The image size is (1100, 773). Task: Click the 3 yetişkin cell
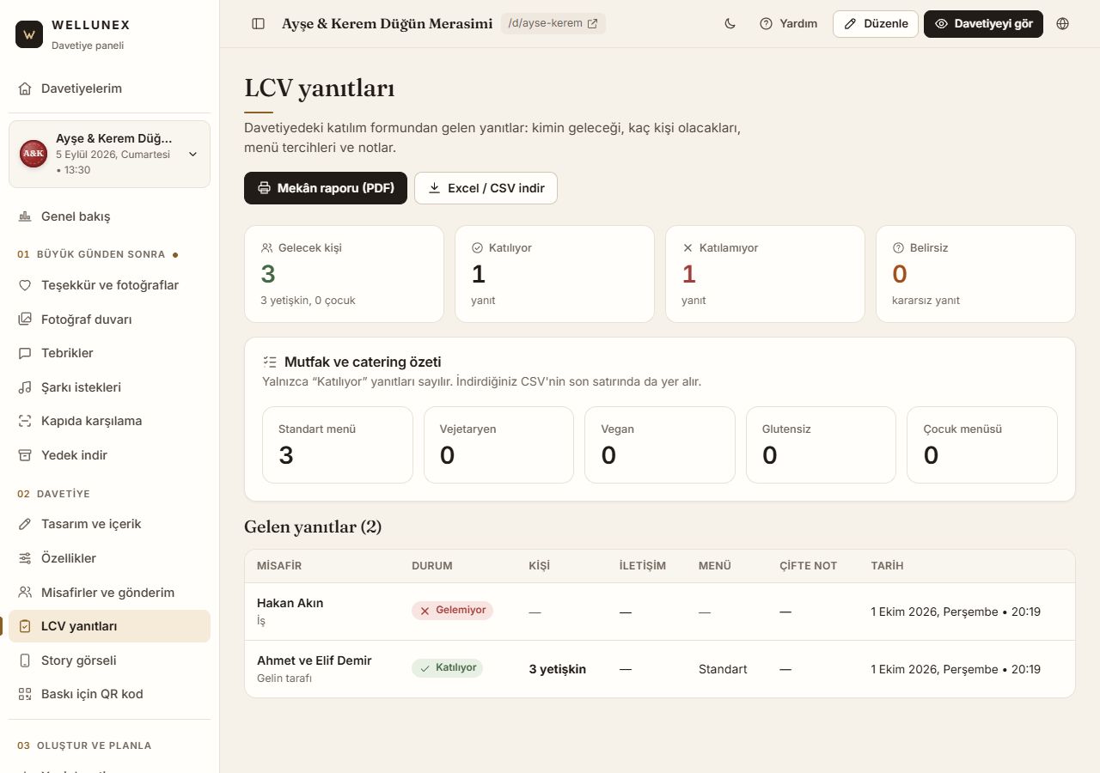[x=557, y=669]
